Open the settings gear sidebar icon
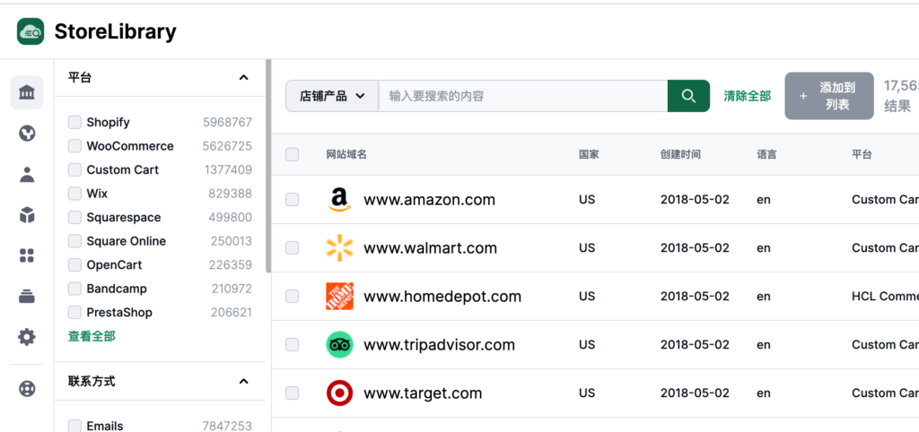The height and width of the screenshot is (432, 919). (x=26, y=337)
